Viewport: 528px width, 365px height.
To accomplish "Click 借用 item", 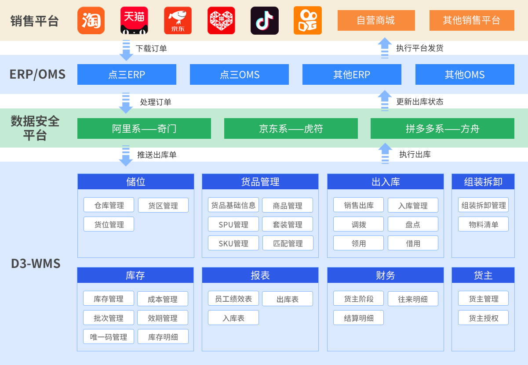I will click(413, 243).
